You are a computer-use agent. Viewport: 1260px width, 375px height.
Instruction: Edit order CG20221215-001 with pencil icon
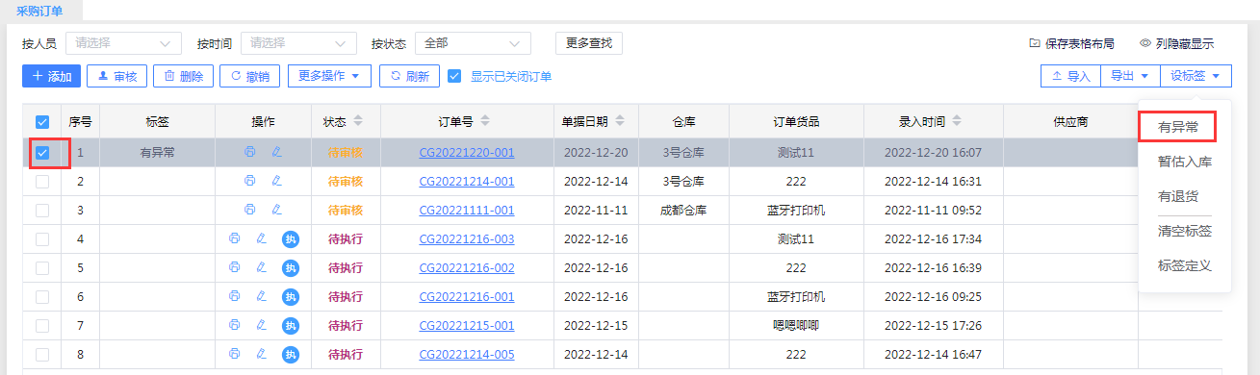click(x=262, y=325)
